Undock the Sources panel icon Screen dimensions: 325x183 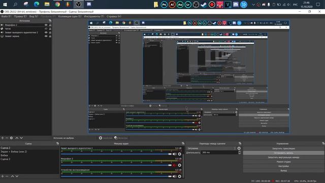coord(50,21)
